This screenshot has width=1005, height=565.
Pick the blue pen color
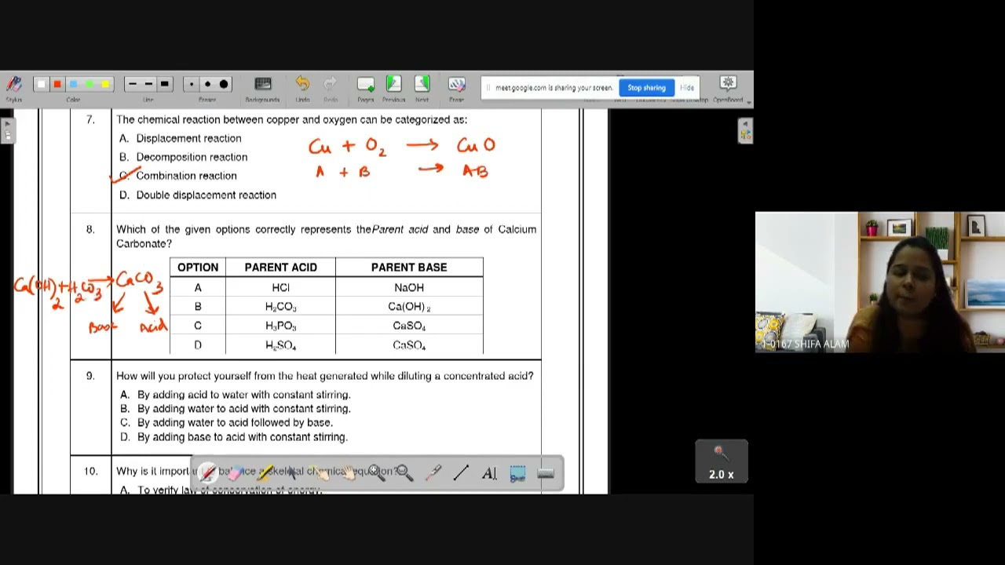click(74, 84)
